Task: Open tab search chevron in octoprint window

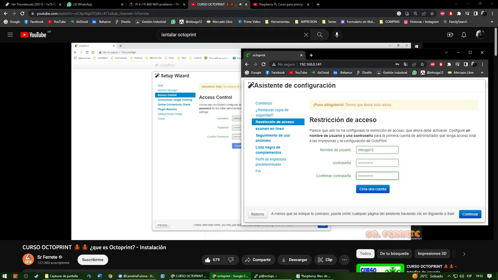Action: pyautogui.click(x=446, y=52)
